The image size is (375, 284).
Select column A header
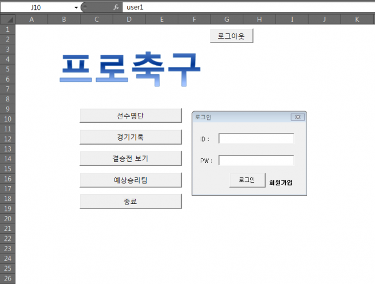pyautogui.click(x=31, y=20)
